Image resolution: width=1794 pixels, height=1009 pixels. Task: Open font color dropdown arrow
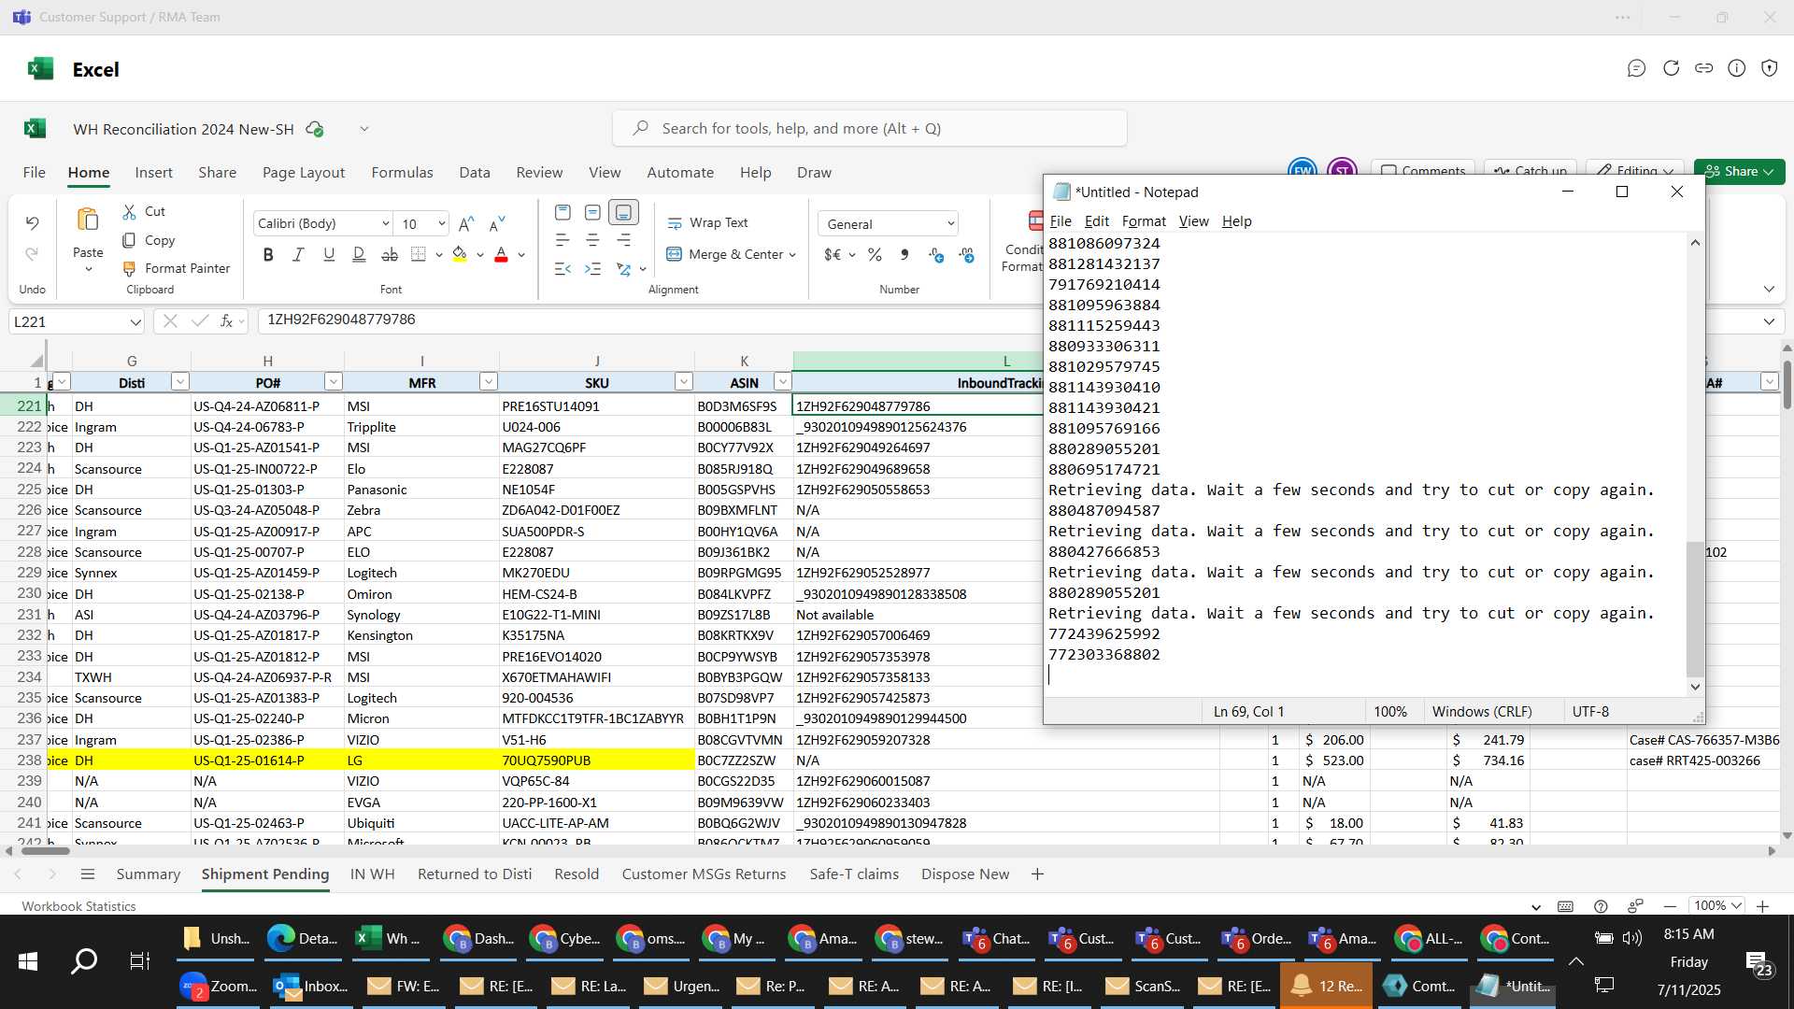tap(521, 255)
